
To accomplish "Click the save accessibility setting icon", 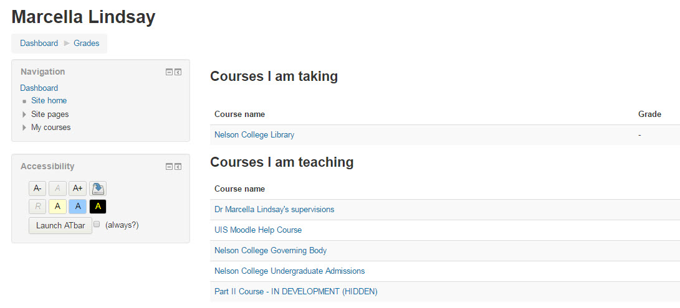I will (x=98, y=189).
